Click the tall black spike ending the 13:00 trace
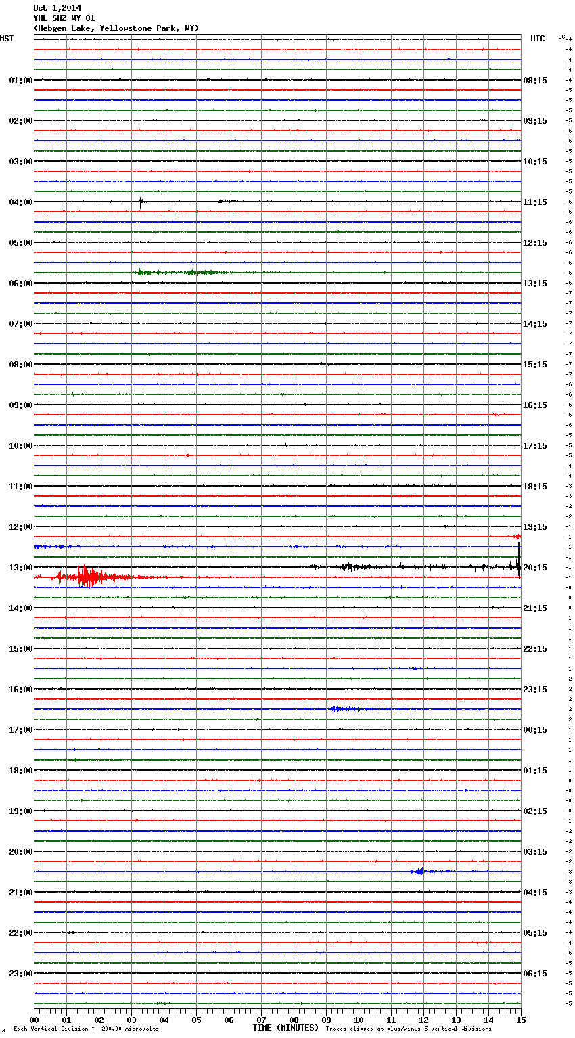This screenshot has height=1038, width=575. pos(519,565)
